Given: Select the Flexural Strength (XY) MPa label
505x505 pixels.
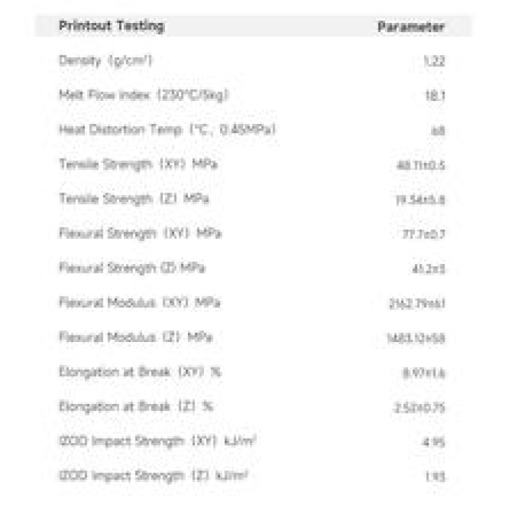Looking at the screenshot, I should pos(140,234).
